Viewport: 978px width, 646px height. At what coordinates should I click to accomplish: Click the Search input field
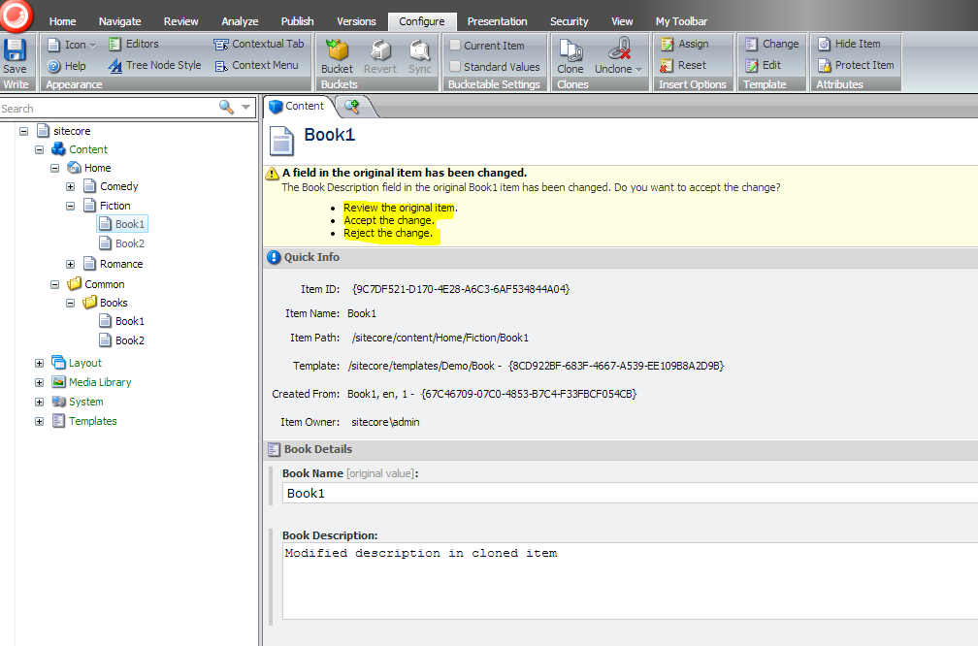tap(108, 108)
